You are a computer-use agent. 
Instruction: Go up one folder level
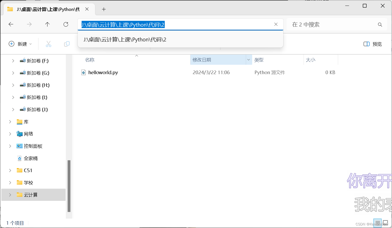(47, 24)
